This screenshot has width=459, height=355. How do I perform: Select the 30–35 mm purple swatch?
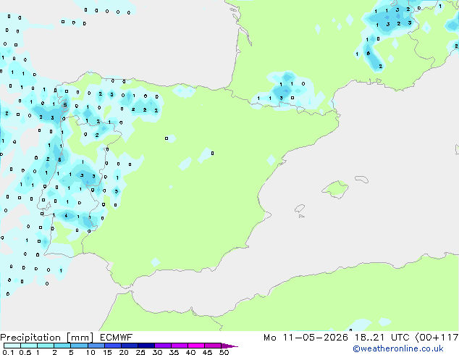[x=162, y=346]
